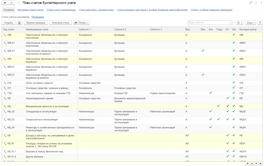This screenshot has height=166, width=264.
Task: Click the Описание счета button
Action: click(60, 23)
